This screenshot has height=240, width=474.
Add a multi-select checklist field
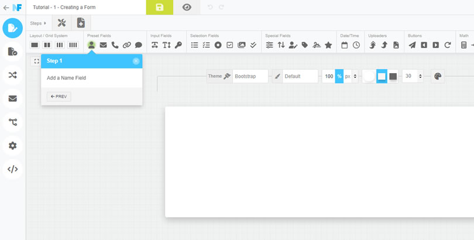coord(206,45)
